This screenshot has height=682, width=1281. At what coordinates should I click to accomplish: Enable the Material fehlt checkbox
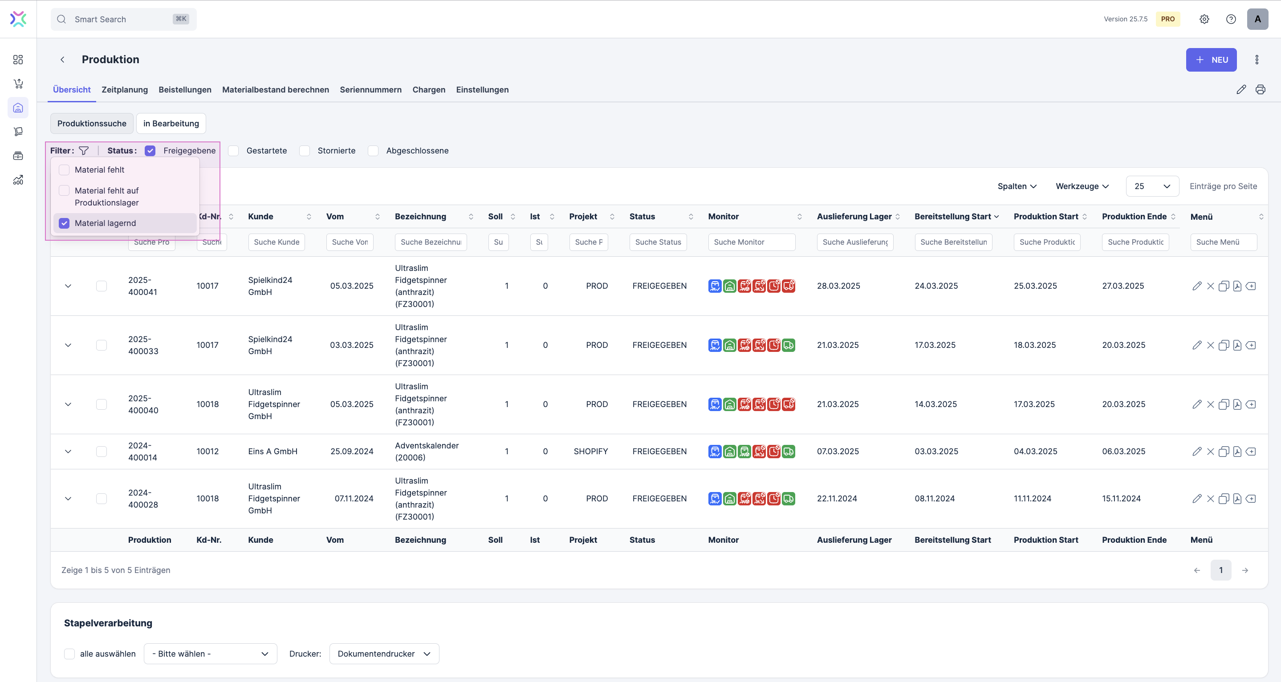coord(64,170)
